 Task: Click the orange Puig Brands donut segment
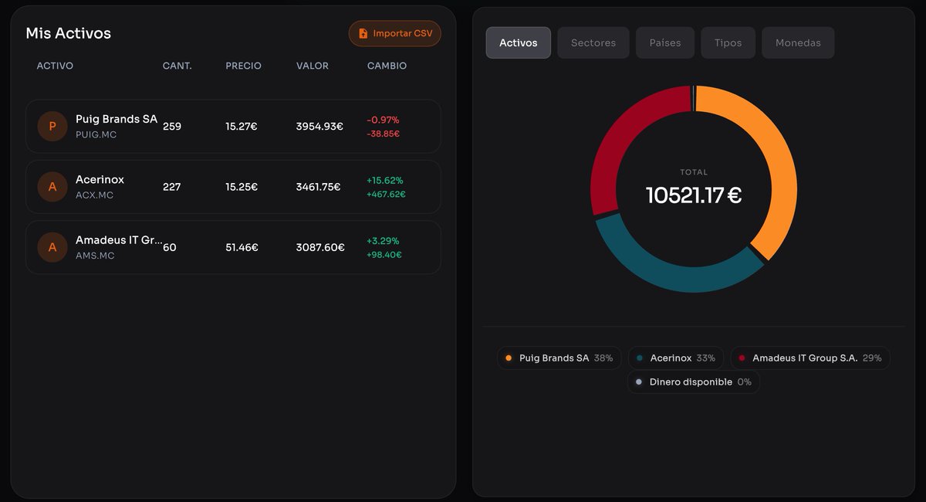pyautogui.click(x=781, y=158)
